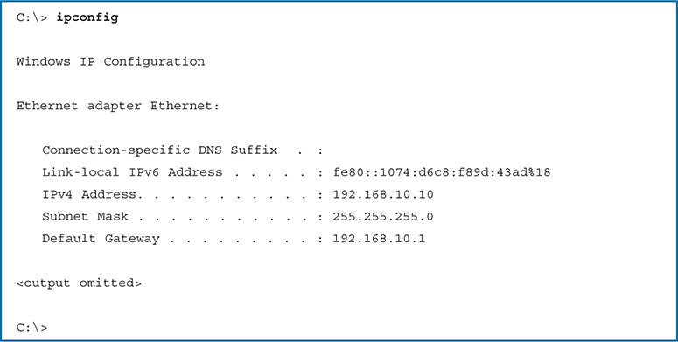The width and height of the screenshot is (678, 342).
Task: Click the IPv4 Address label
Action: point(92,194)
